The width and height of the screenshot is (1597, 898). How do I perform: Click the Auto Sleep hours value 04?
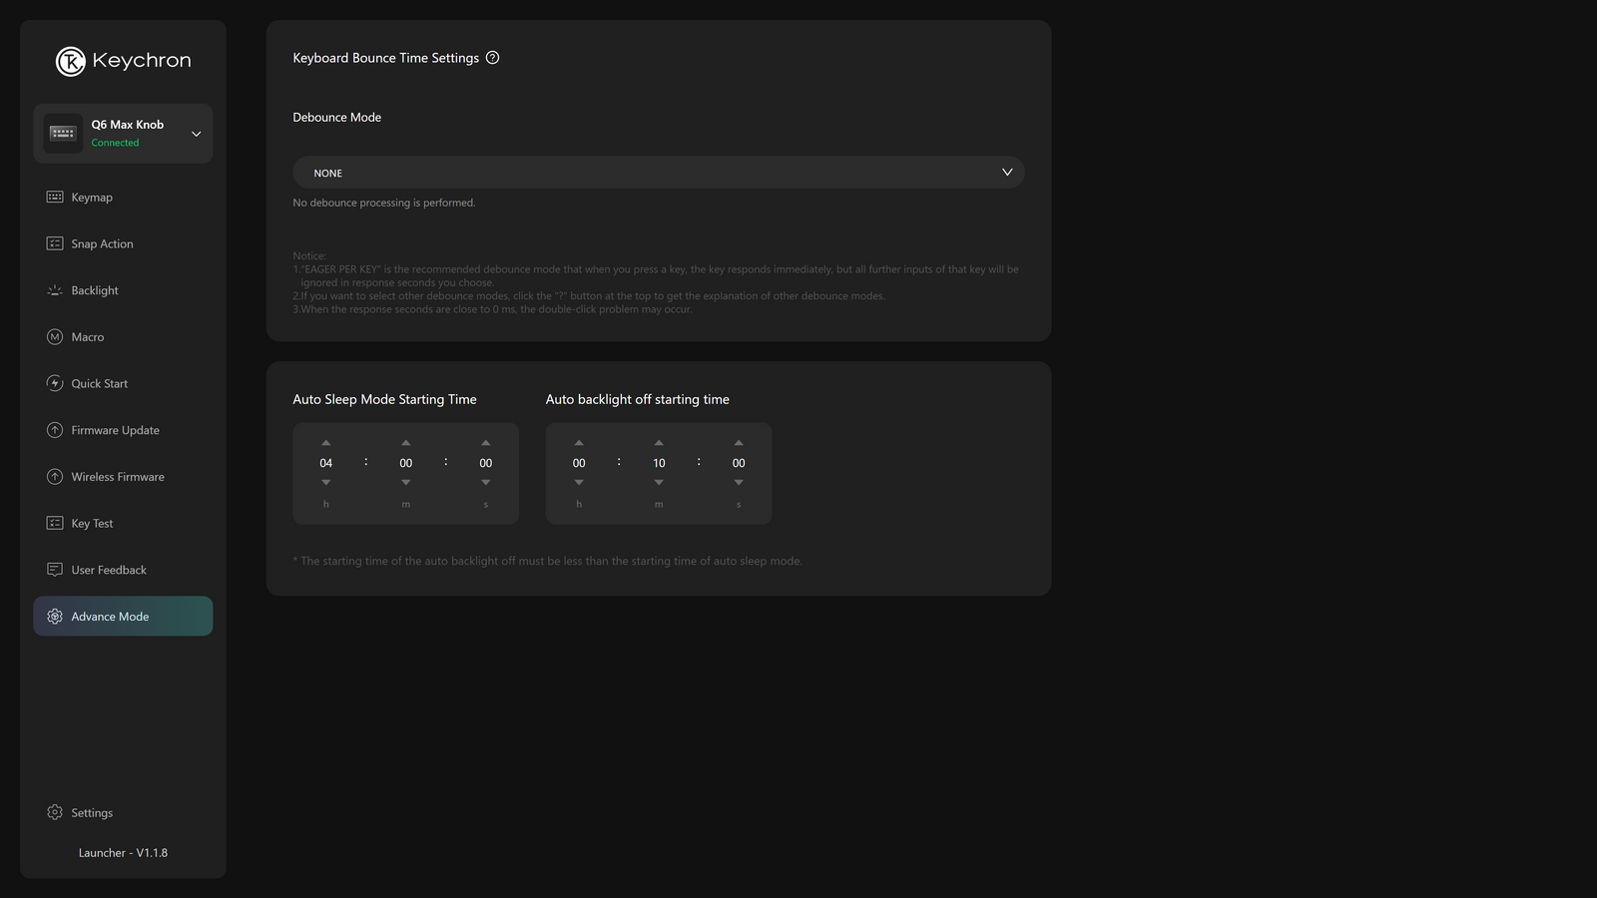(x=325, y=463)
